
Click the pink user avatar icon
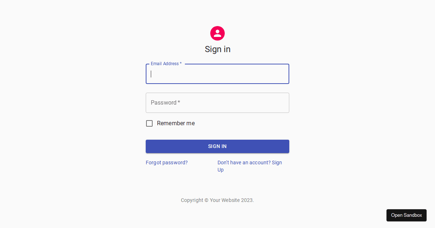coord(217,33)
